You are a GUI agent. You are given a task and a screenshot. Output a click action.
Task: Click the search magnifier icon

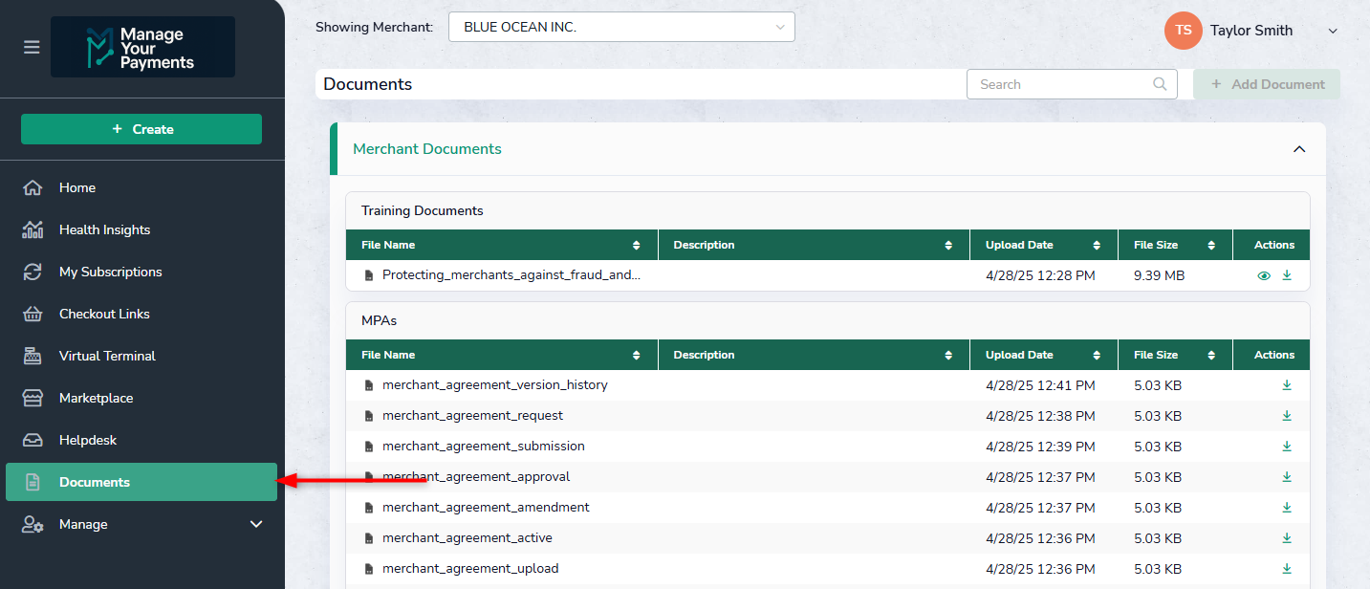tap(1160, 84)
